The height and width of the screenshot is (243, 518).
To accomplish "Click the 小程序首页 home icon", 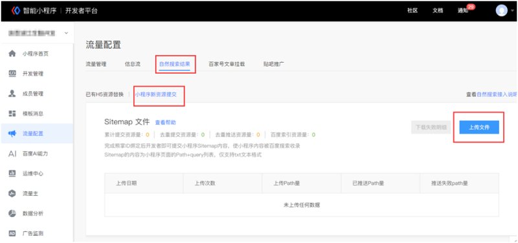I will pyautogui.click(x=12, y=54).
